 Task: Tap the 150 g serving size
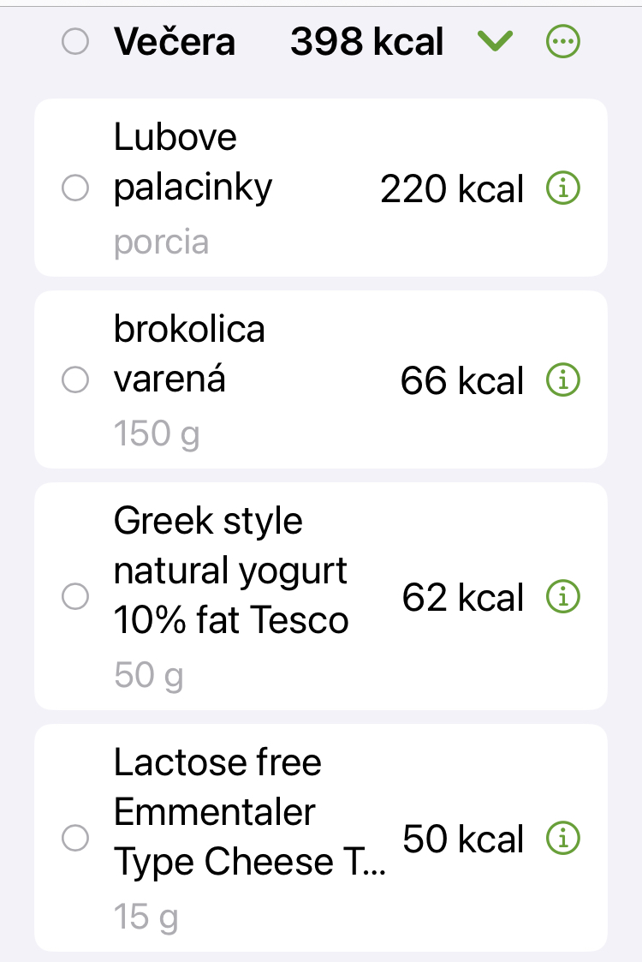(x=156, y=433)
